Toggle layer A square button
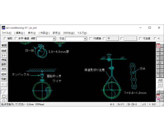Viewport: 164px width, 131px height. point(162,54)
